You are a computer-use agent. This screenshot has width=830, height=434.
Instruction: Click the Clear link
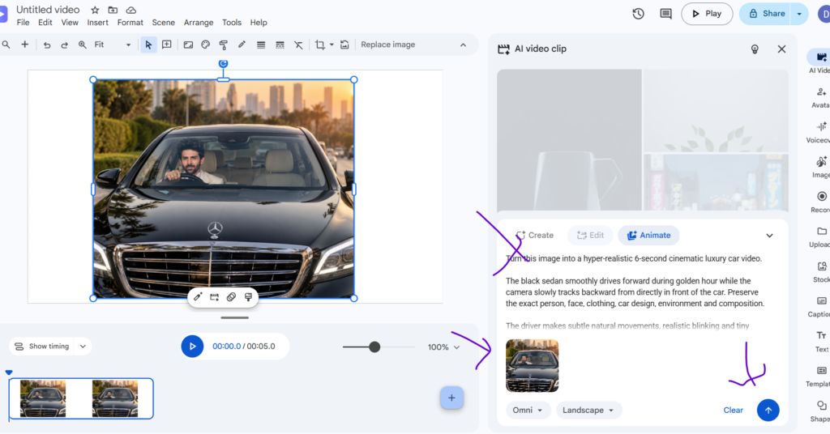733,411
